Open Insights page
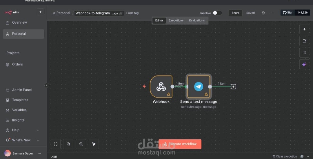This screenshot has height=159, width=313. click(23, 120)
